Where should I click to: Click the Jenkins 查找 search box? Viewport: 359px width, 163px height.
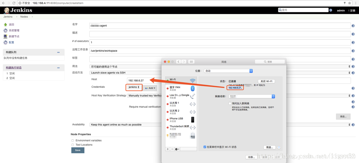(x=303, y=10)
